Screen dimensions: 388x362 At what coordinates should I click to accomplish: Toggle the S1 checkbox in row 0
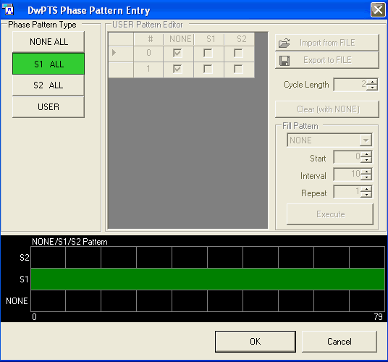click(x=208, y=53)
